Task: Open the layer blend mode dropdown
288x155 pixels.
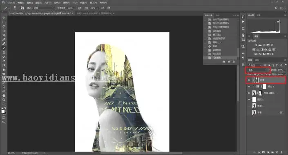Action: (x=257, y=70)
